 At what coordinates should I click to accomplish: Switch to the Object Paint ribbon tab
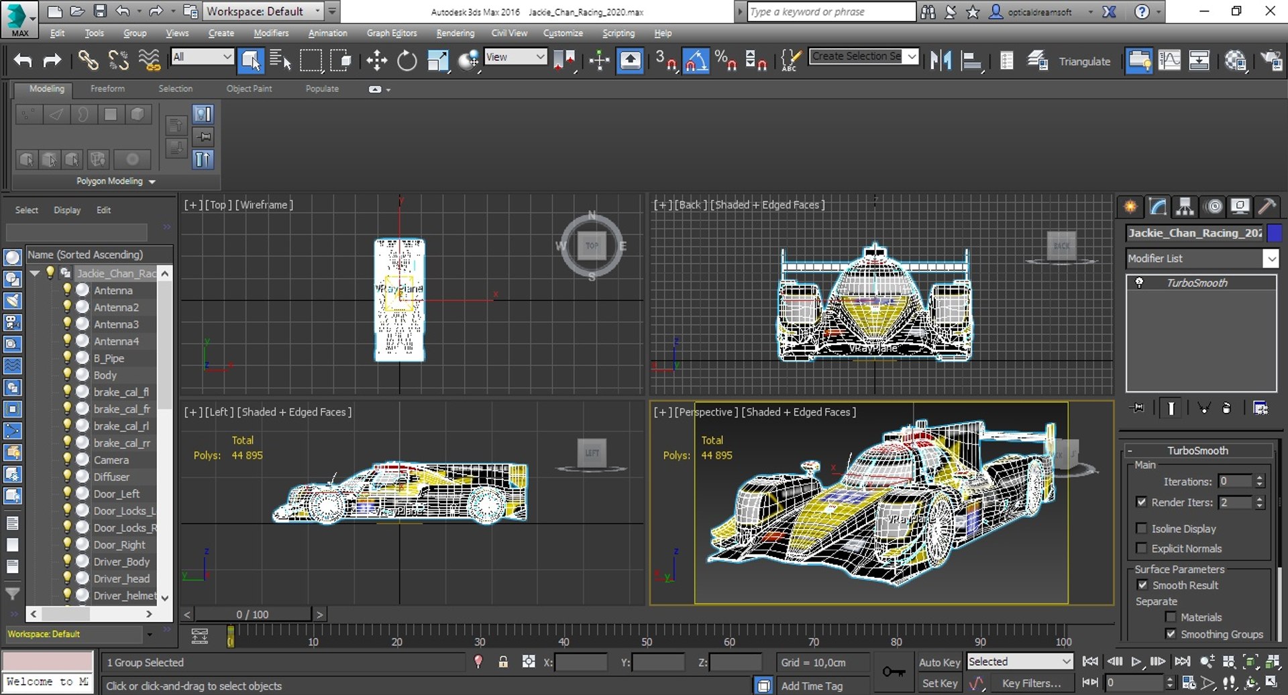tap(249, 88)
